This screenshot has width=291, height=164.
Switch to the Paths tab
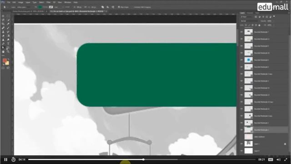(257, 13)
